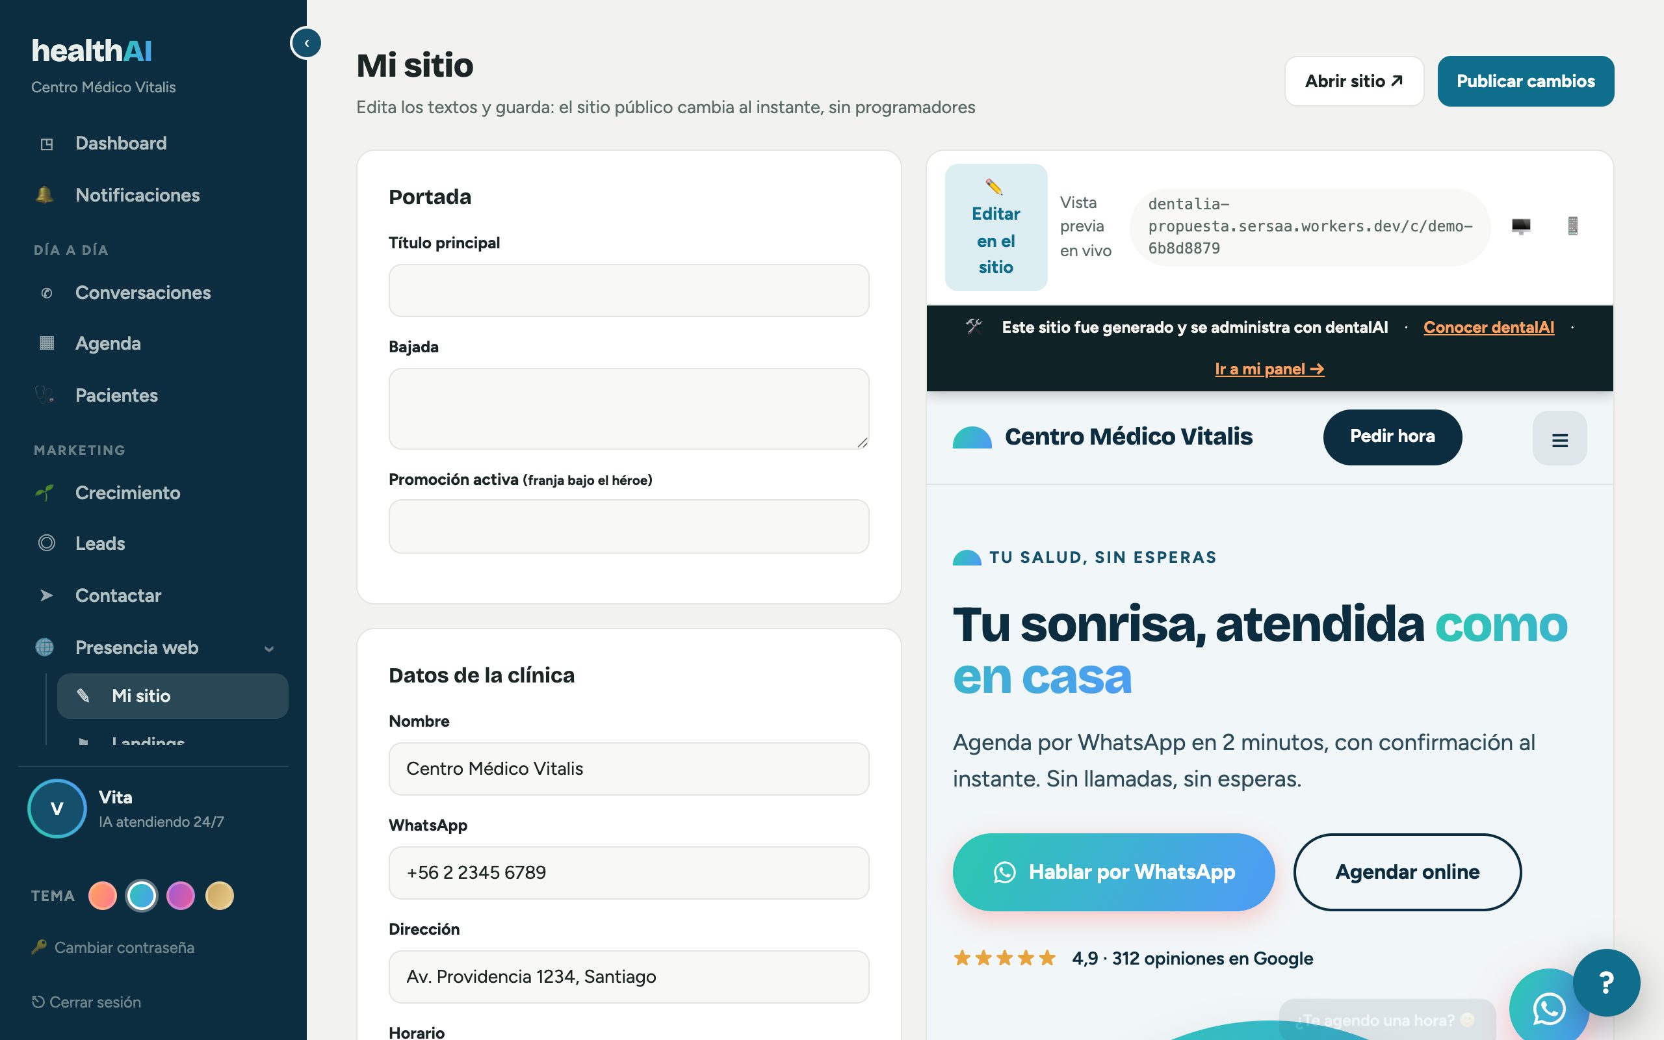Click Publicar cambios

1525,81
